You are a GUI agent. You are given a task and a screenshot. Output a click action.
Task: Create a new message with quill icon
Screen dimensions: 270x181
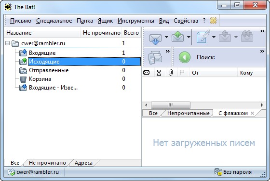(x=203, y=37)
